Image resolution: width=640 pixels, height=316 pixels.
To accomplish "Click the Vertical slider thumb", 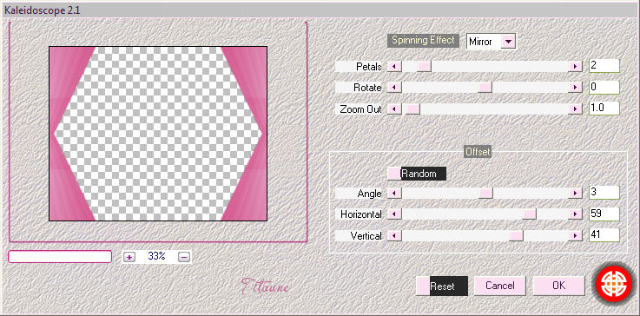I will click(517, 235).
